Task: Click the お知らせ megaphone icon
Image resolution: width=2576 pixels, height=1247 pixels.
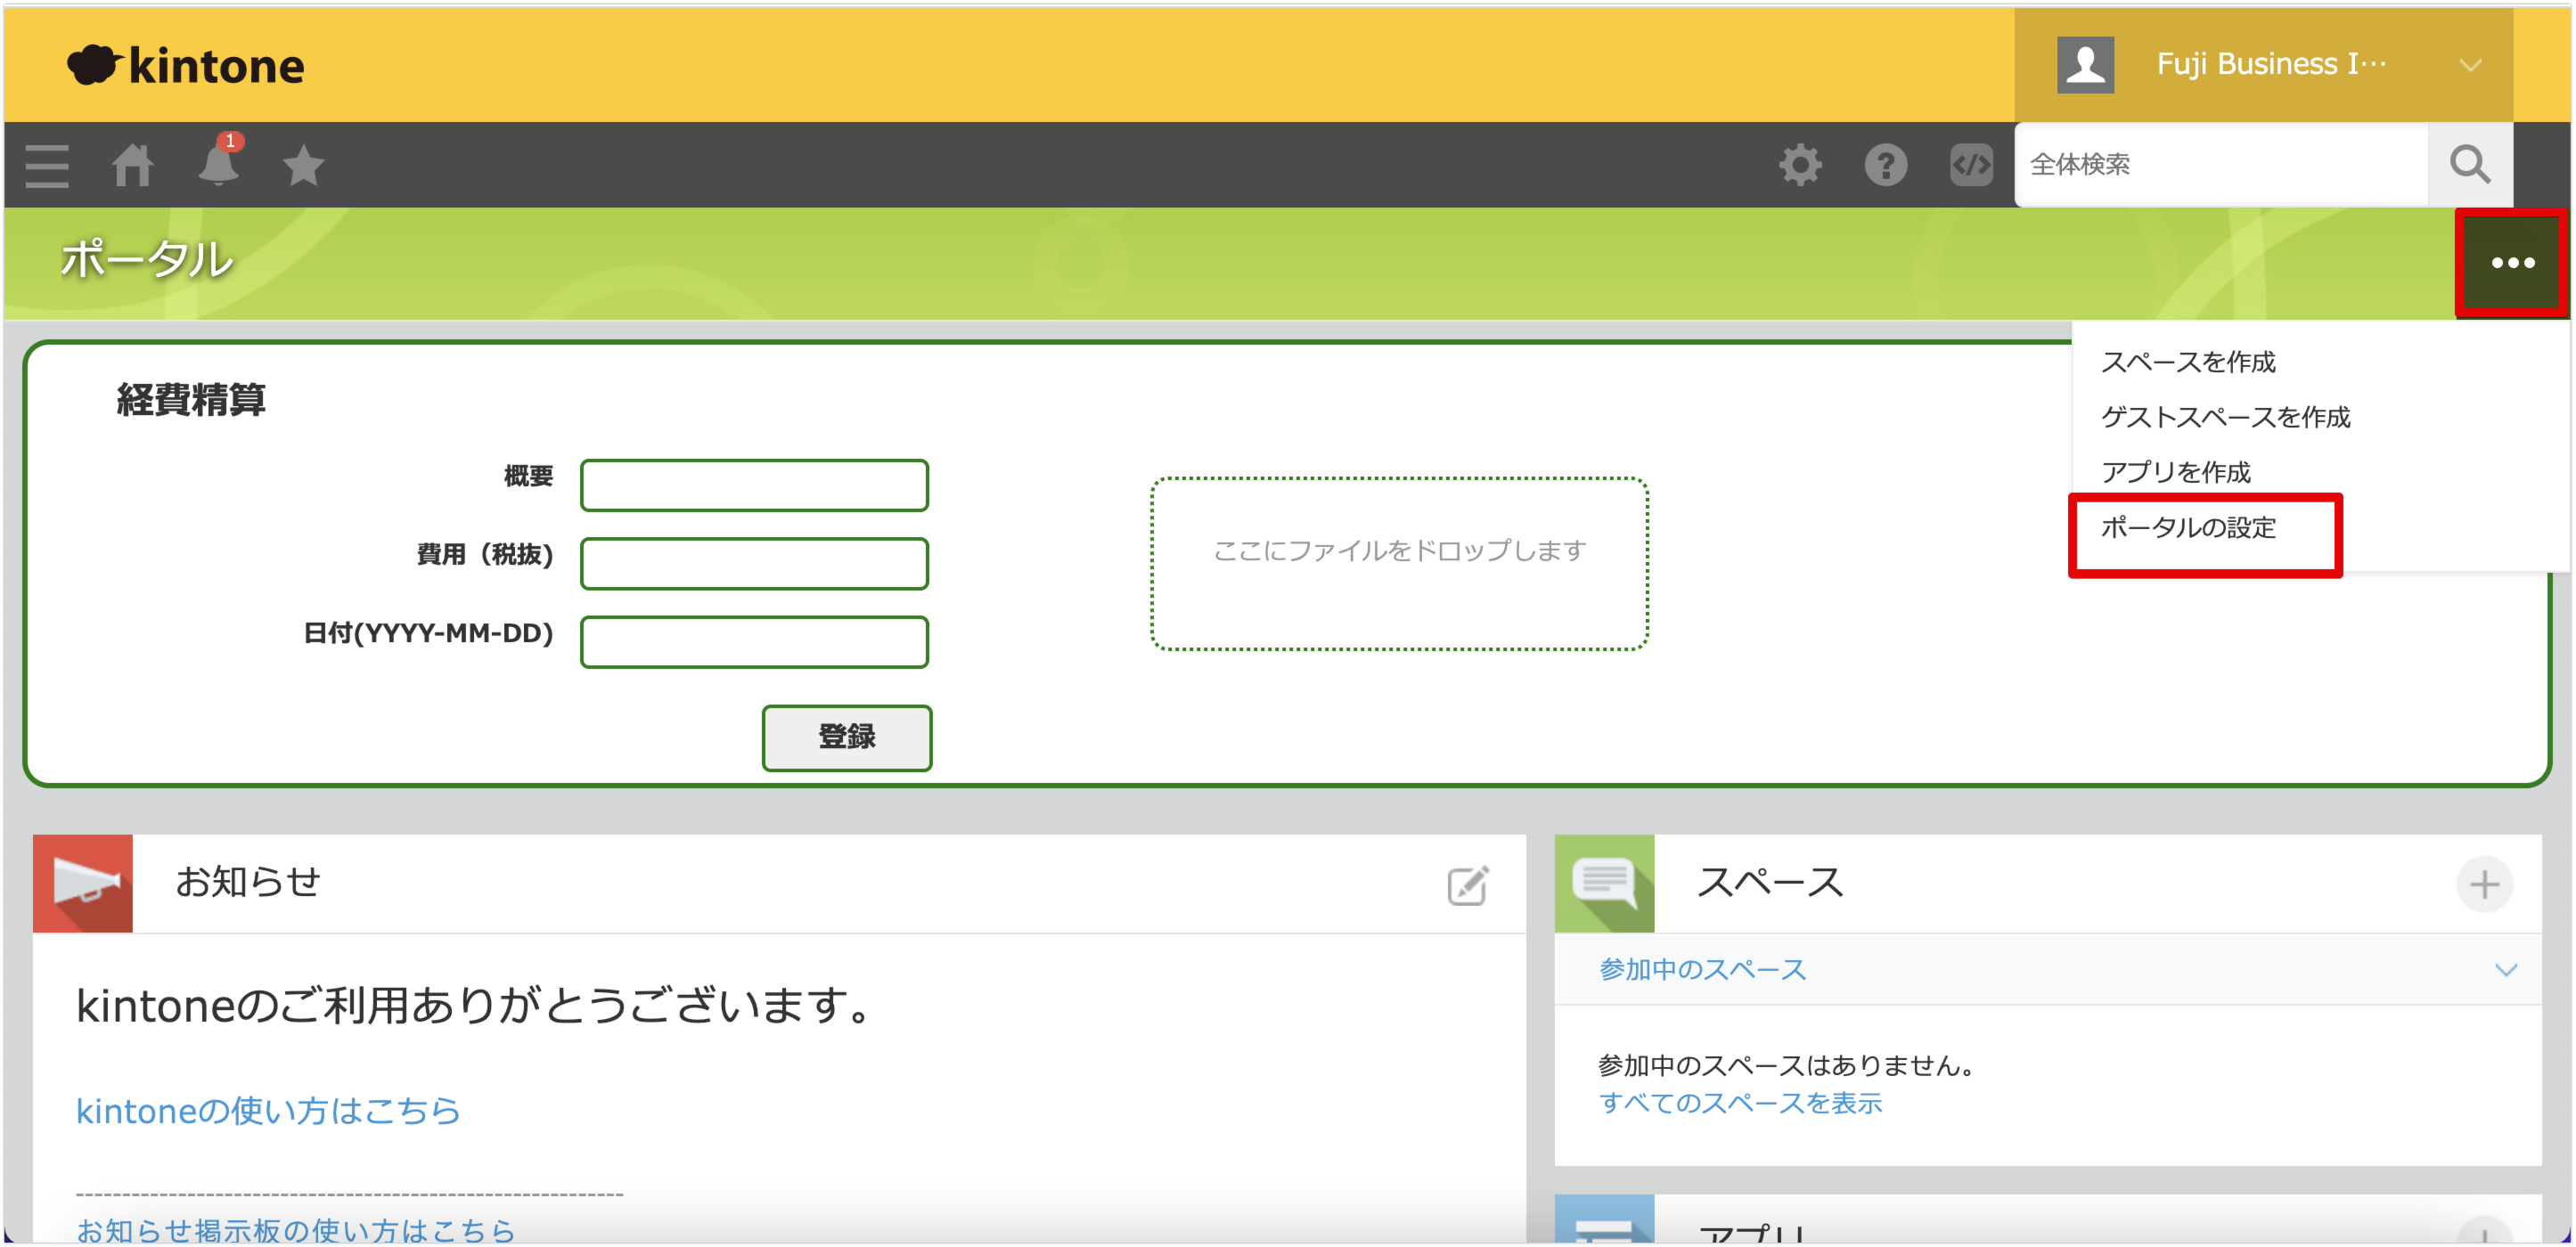Action: coord(83,883)
